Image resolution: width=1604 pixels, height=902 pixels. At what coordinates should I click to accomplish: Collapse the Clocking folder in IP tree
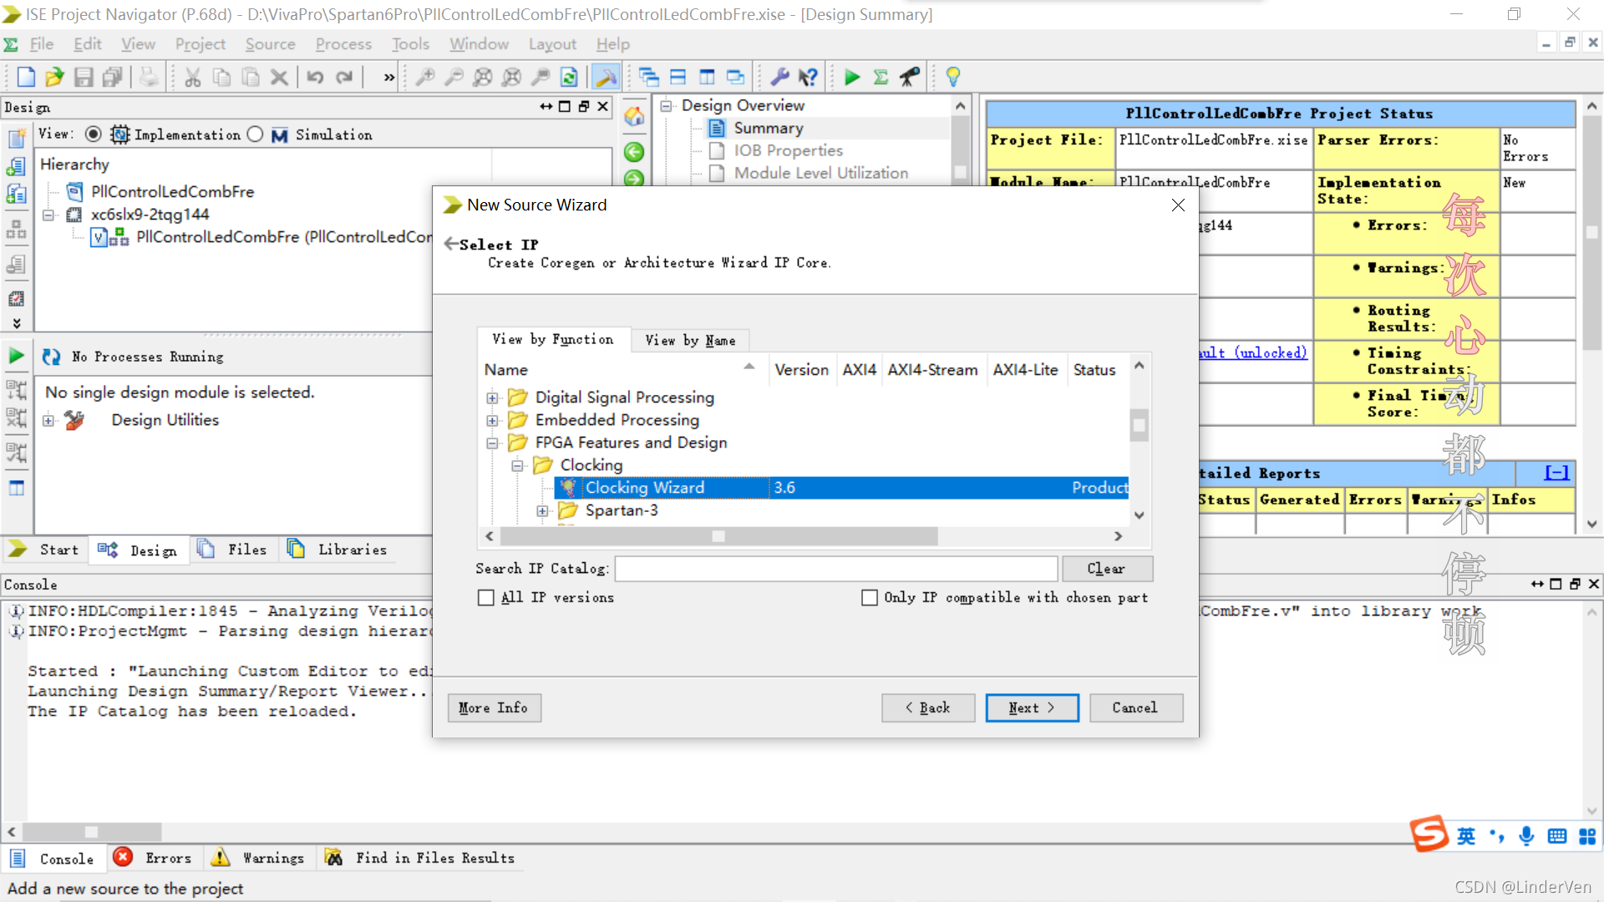[x=517, y=465]
